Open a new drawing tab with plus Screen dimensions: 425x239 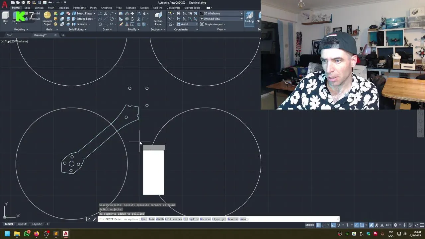(63, 35)
